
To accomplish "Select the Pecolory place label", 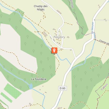I will (59, 37).
